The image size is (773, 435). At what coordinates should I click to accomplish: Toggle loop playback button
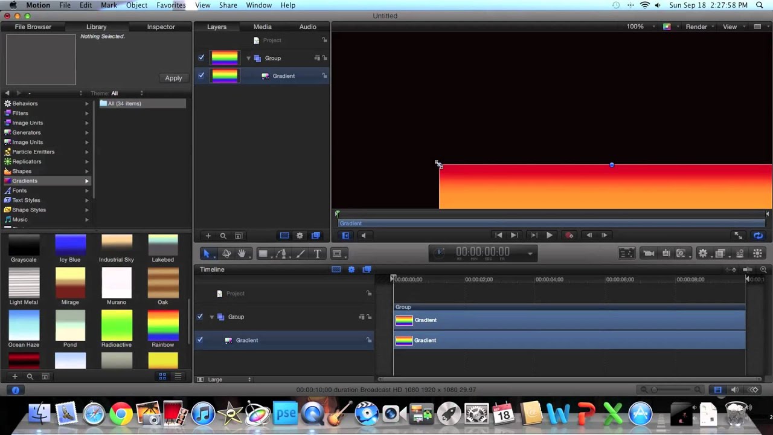(x=758, y=236)
